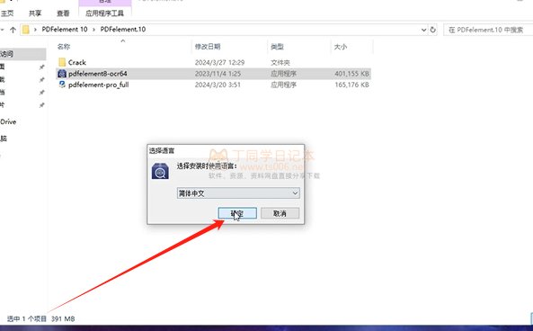Click the pdfelement8-ocr64 file name

[98, 74]
